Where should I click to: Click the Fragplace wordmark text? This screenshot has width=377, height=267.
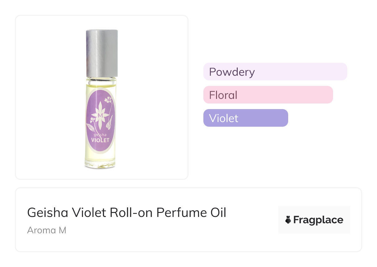click(318, 220)
